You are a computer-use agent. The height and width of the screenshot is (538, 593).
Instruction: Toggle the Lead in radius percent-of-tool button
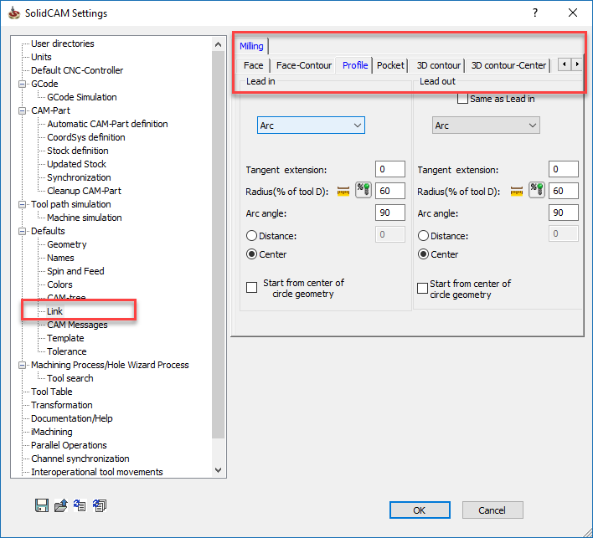tap(364, 190)
